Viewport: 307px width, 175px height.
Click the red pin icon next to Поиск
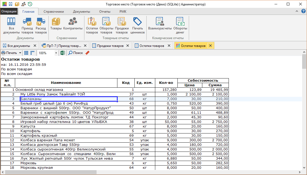coord(87,53)
